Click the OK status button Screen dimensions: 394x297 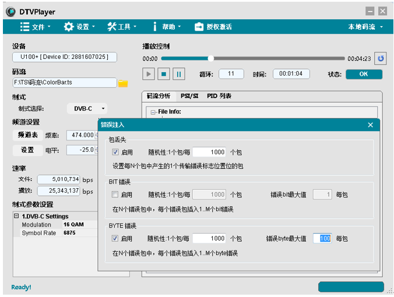364,75
